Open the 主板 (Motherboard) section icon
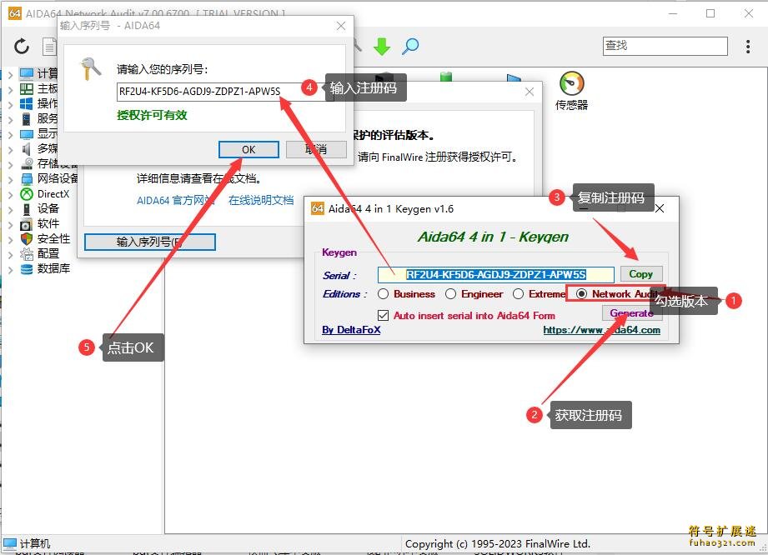This screenshot has height=555, width=768. pos(28,87)
